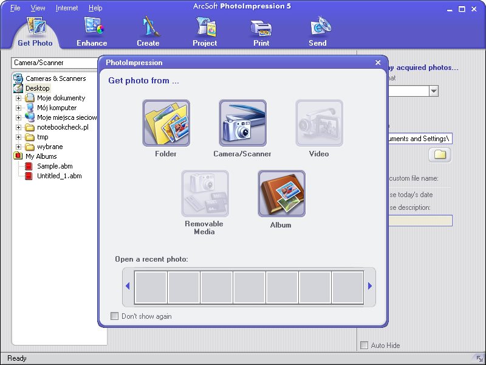Select Moje miejsca sieciowe node

click(67, 117)
